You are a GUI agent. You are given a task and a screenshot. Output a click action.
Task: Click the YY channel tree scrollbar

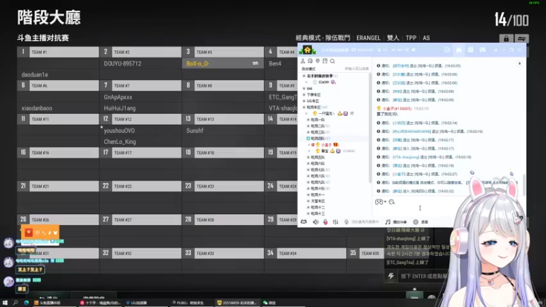[x=370, y=129]
